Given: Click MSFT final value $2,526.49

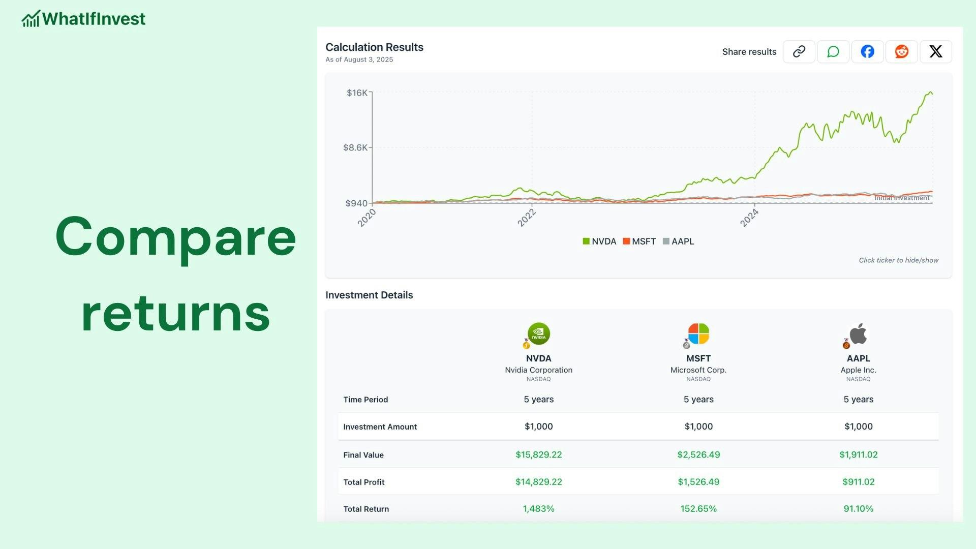Looking at the screenshot, I should (698, 454).
